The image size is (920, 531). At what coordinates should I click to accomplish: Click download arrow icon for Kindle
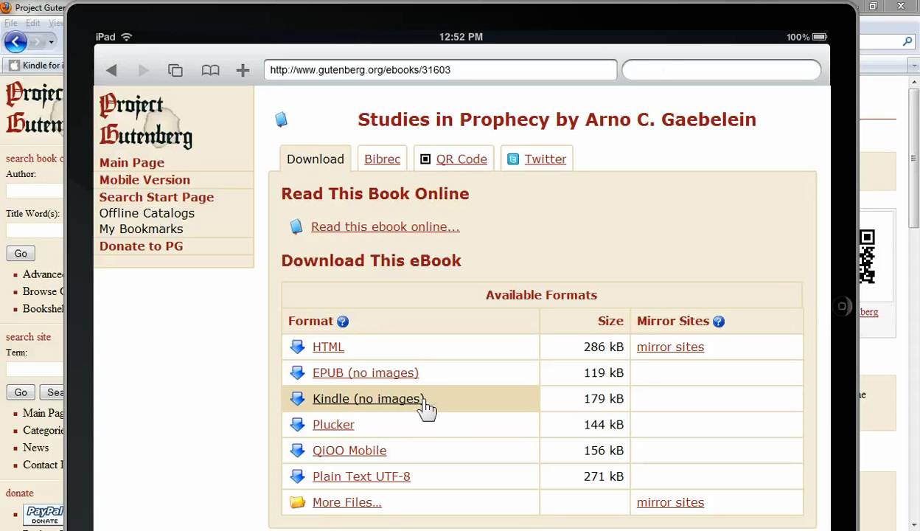click(x=297, y=398)
